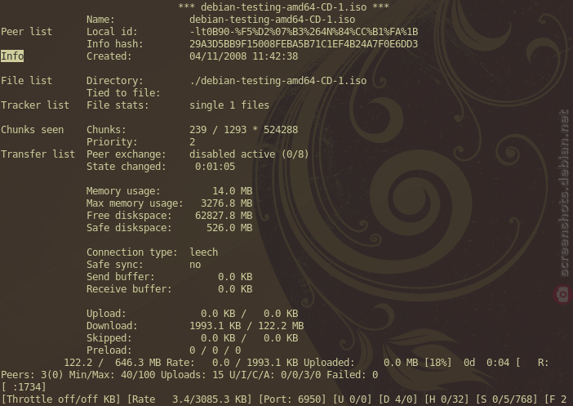Open the File list view
This screenshot has height=406, width=573.
[26, 81]
